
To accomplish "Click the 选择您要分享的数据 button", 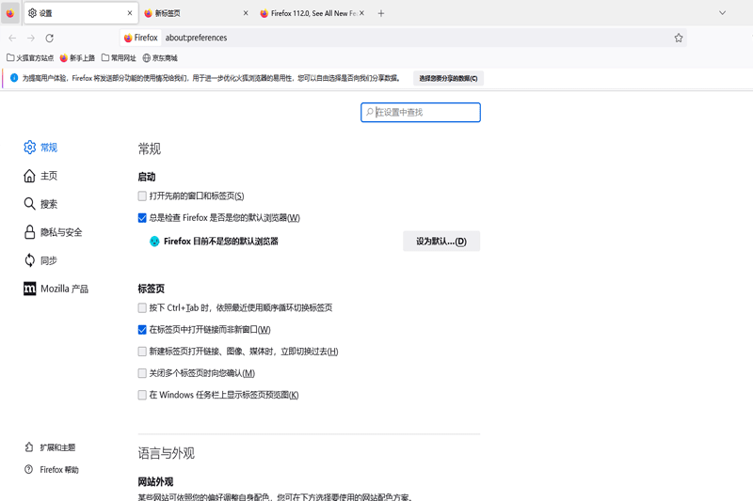I will pyautogui.click(x=448, y=79).
